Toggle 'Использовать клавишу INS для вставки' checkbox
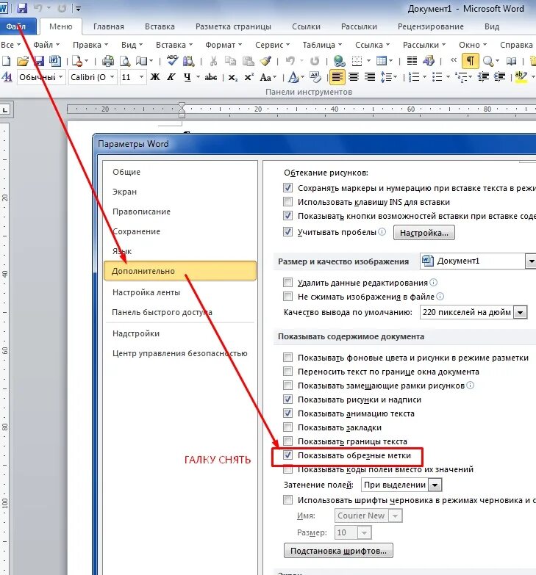The width and height of the screenshot is (536, 575). 287,202
